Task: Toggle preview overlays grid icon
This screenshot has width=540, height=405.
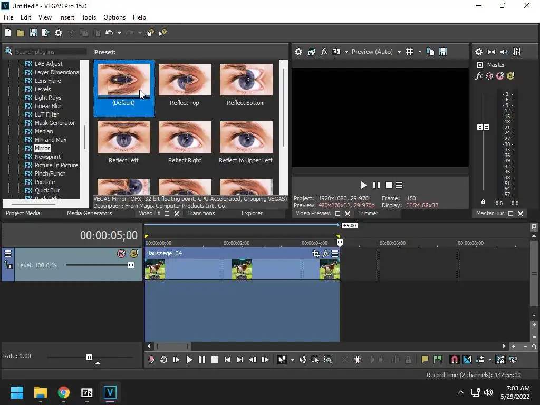Action: [x=409, y=52]
